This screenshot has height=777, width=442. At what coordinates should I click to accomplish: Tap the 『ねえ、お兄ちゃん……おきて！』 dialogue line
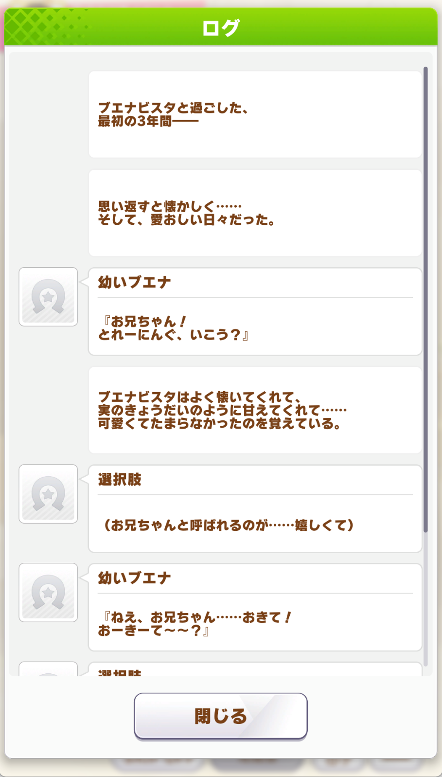(194, 624)
